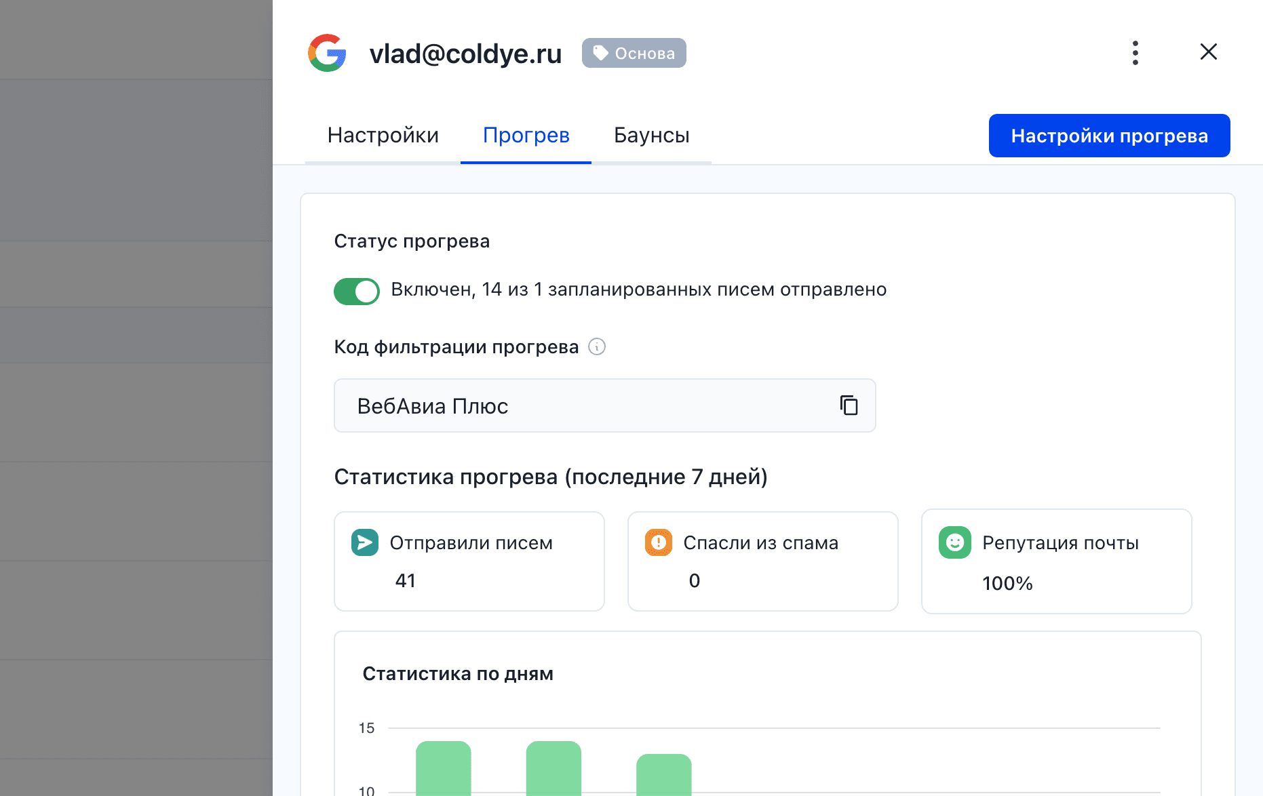The width and height of the screenshot is (1263, 796).
Task: Open the three-dot more options menu
Action: coord(1135,53)
